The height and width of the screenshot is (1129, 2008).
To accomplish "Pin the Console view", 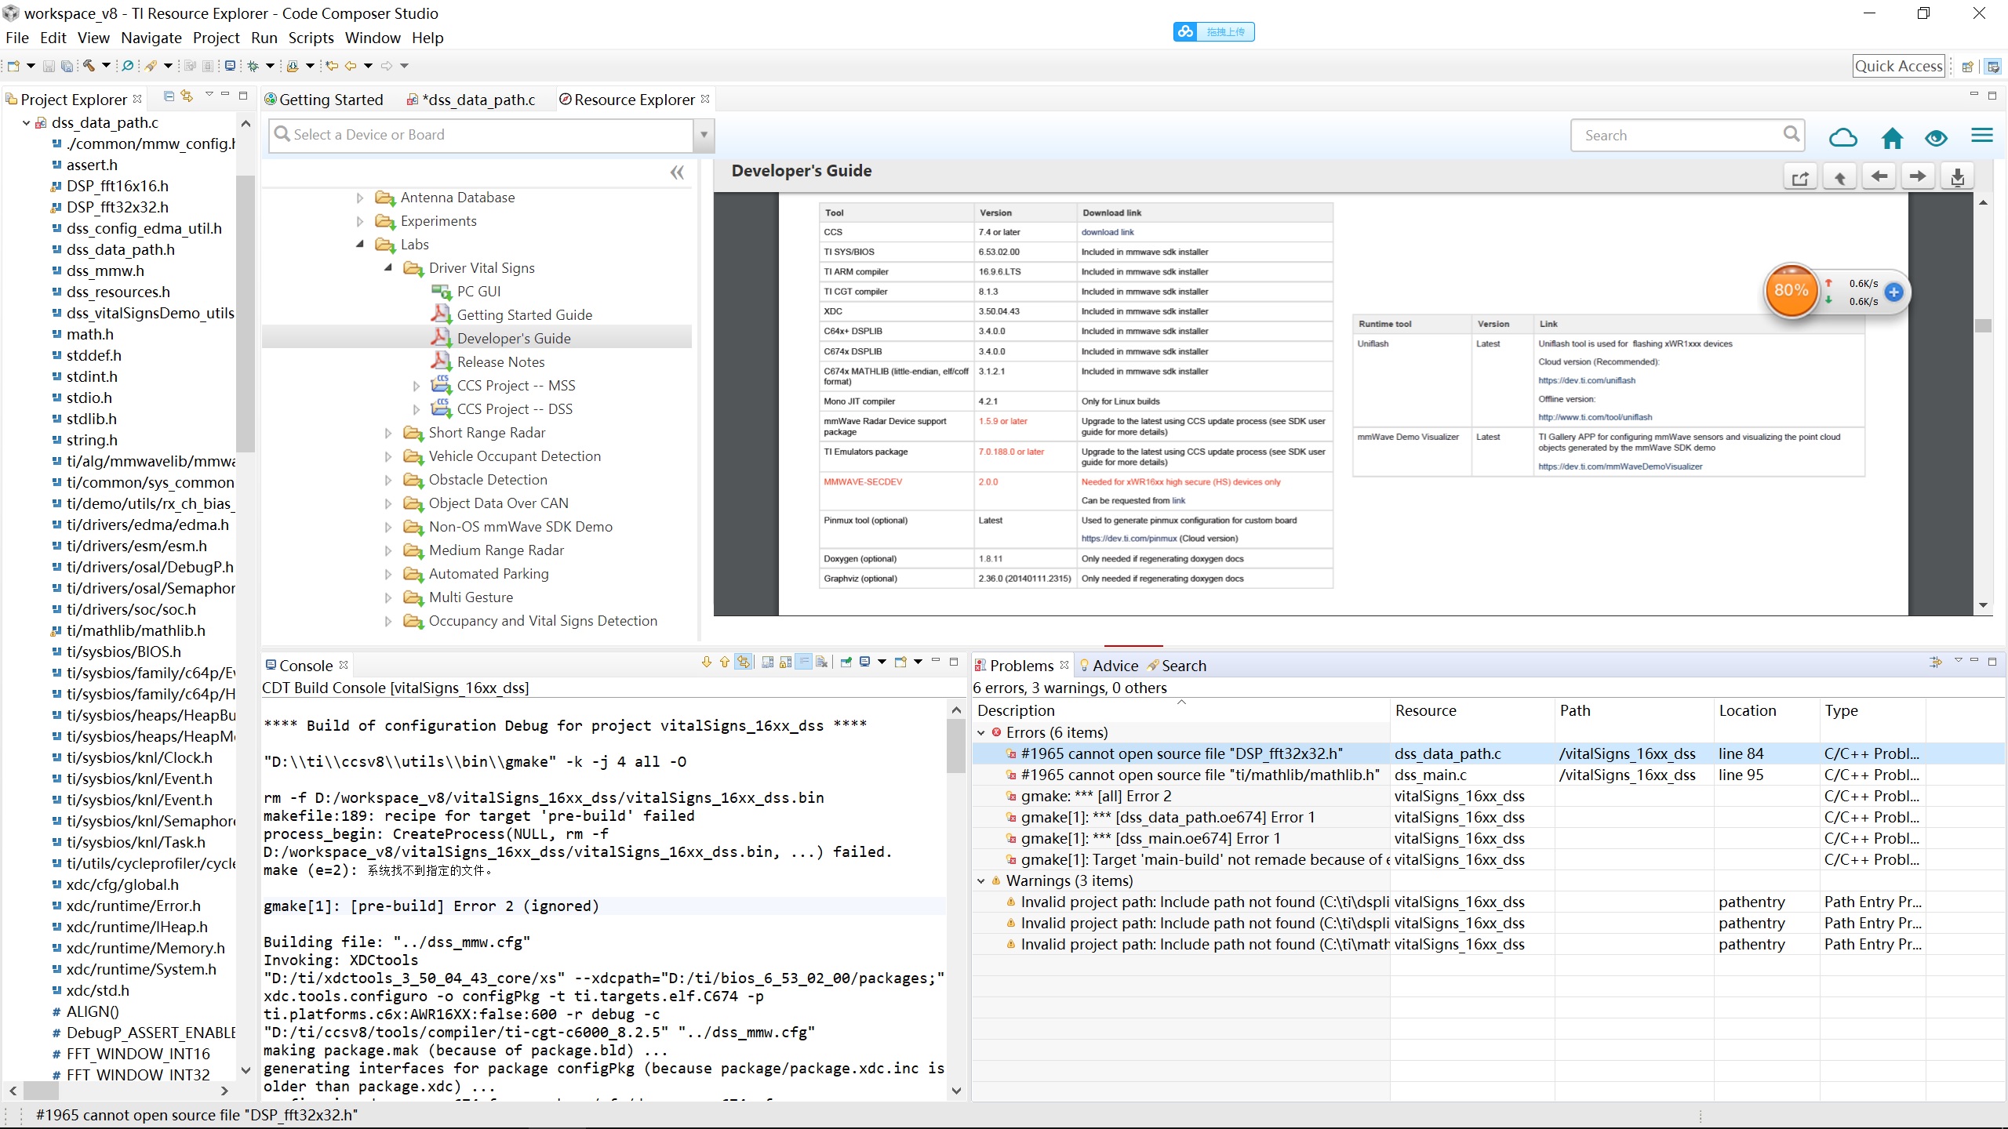I will [x=846, y=663].
